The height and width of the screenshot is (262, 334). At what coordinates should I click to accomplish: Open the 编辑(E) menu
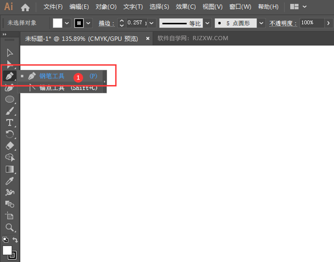[x=79, y=7]
